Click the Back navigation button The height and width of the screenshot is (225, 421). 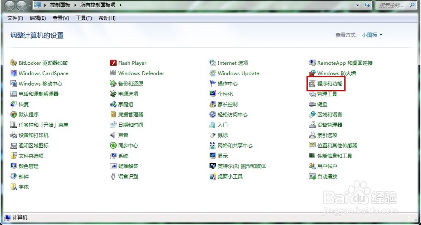point(10,5)
